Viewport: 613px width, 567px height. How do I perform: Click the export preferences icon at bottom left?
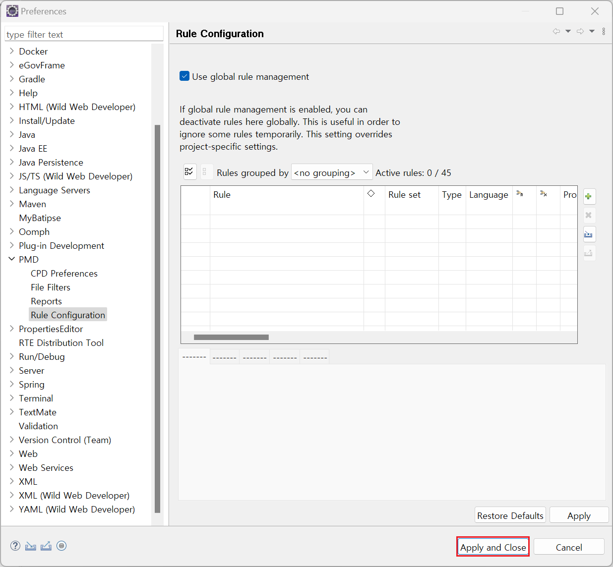46,546
